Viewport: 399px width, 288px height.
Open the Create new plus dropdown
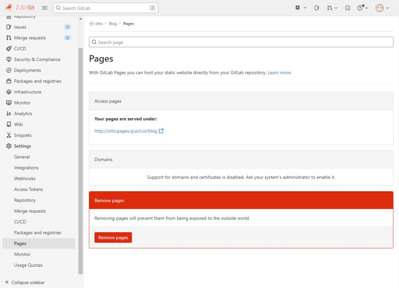tap(301, 8)
